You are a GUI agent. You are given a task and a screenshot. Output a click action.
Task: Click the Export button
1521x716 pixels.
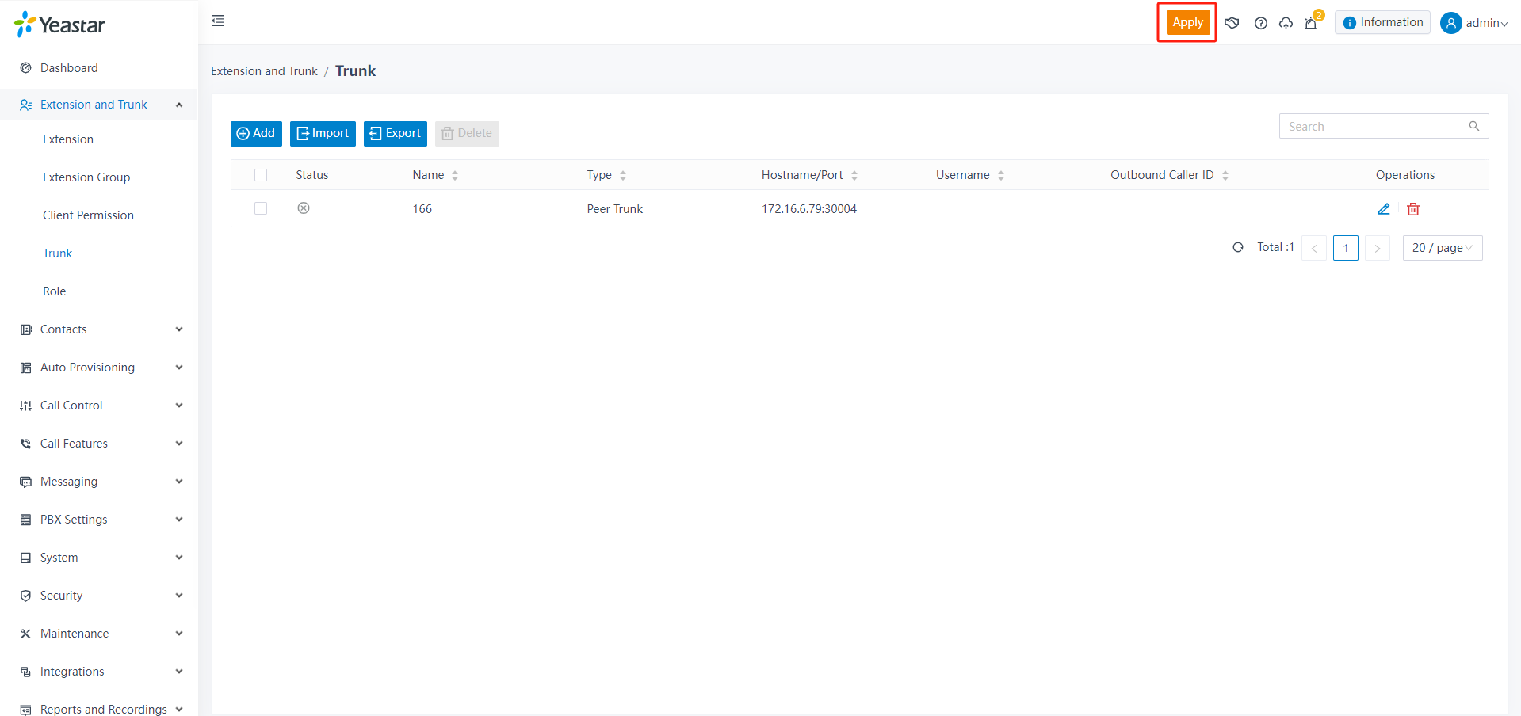396,133
